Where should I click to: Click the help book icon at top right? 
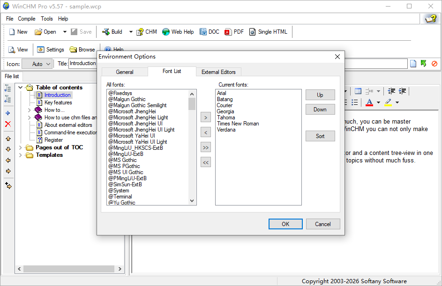click(431, 19)
